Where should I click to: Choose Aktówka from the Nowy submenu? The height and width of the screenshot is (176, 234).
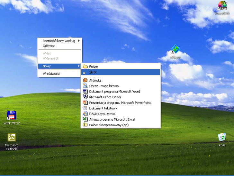121,80
